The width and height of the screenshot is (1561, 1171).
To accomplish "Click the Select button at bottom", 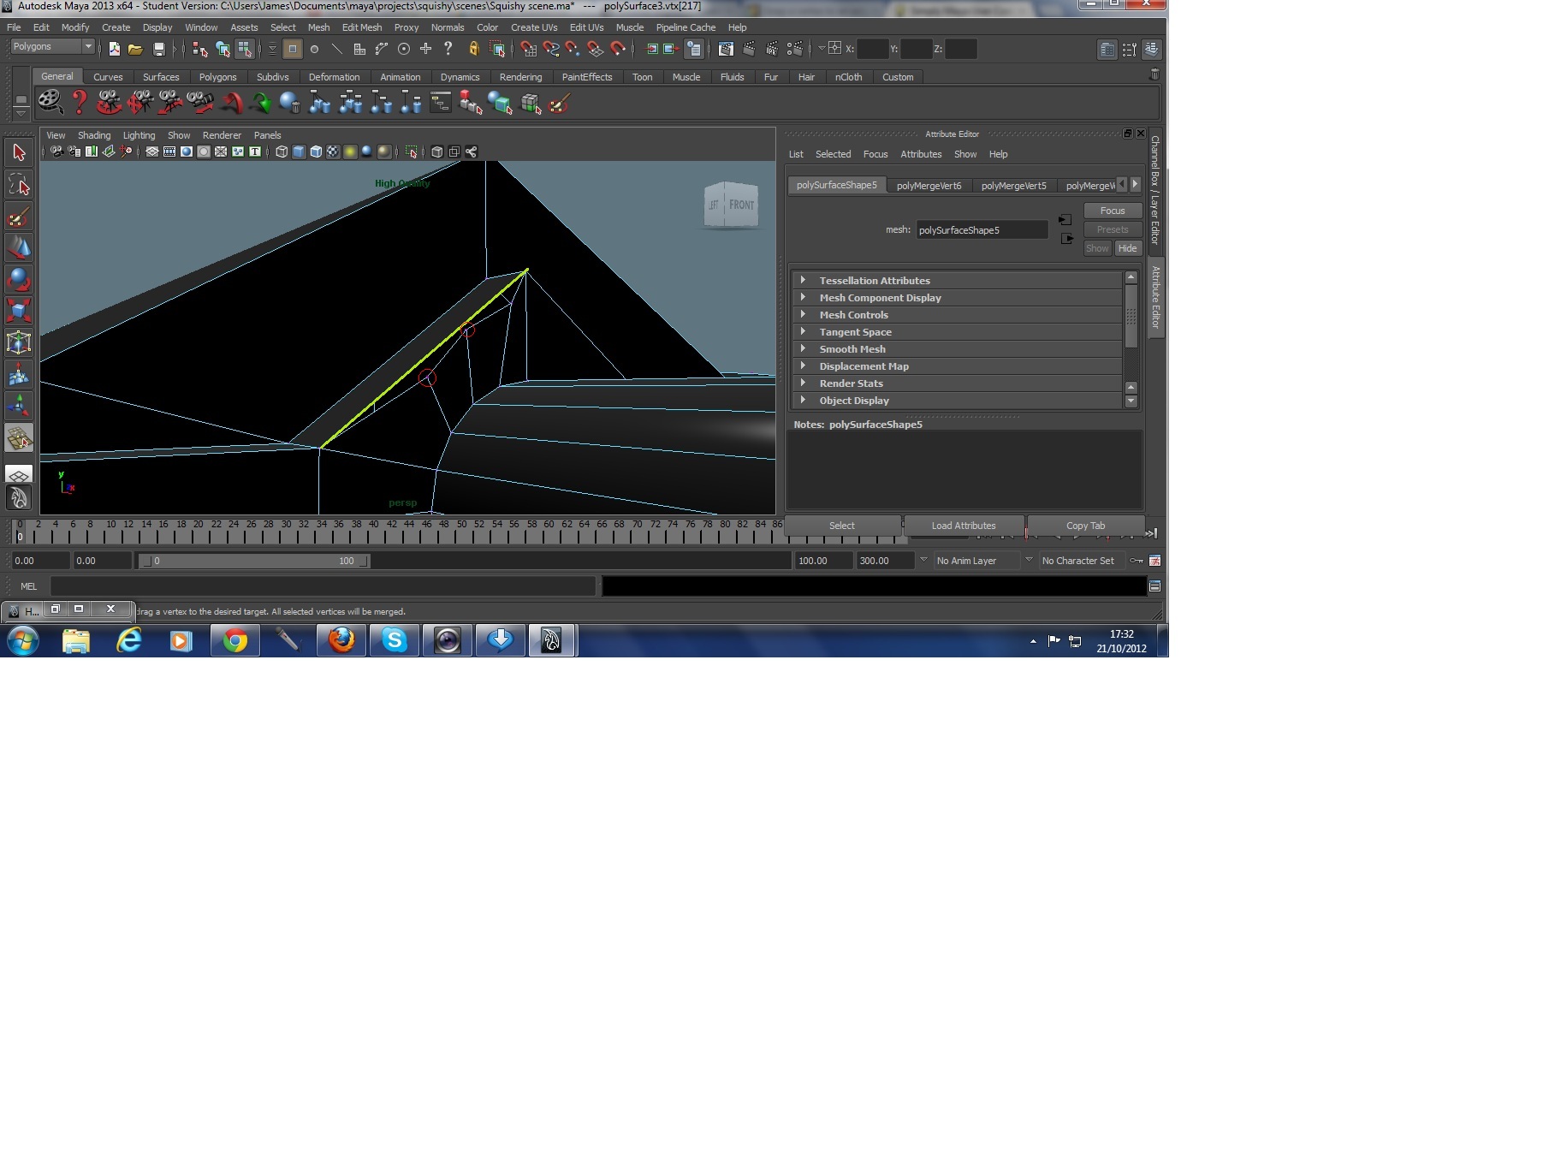I will 842,526.
